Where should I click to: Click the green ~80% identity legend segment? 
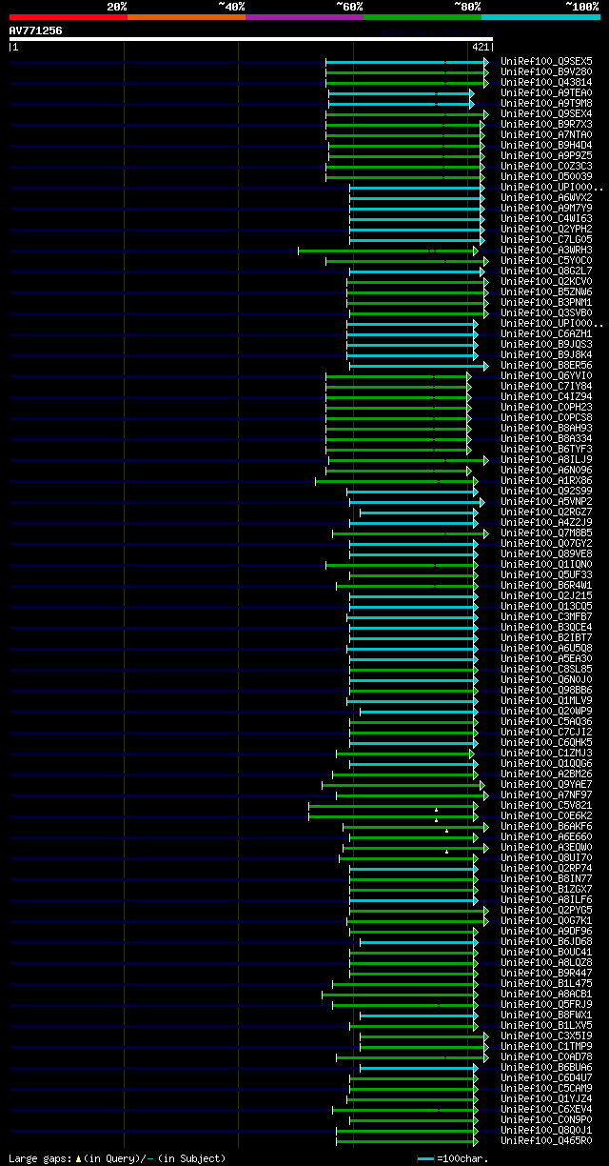click(422, 17)
